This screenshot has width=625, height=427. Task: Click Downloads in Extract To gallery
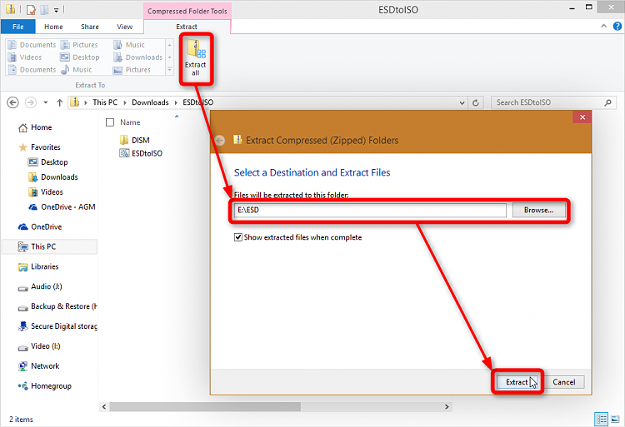pos(137,57)
